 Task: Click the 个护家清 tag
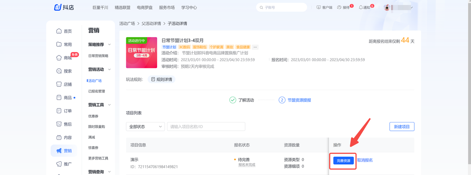click(216, 47)
